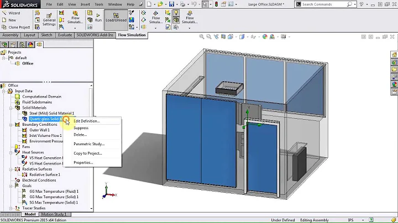Collapse the Solid Materials tree node
398x223 pixels.
point(11,108)
